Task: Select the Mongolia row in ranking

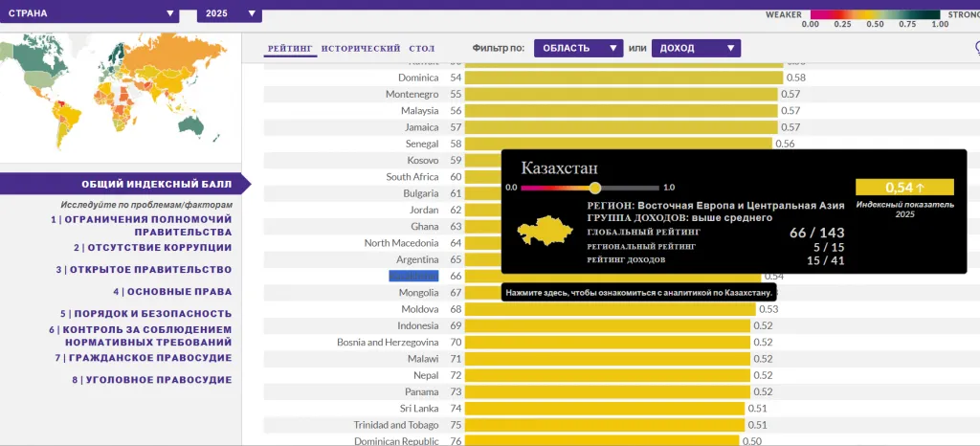Action: click(x=418, y=293)
